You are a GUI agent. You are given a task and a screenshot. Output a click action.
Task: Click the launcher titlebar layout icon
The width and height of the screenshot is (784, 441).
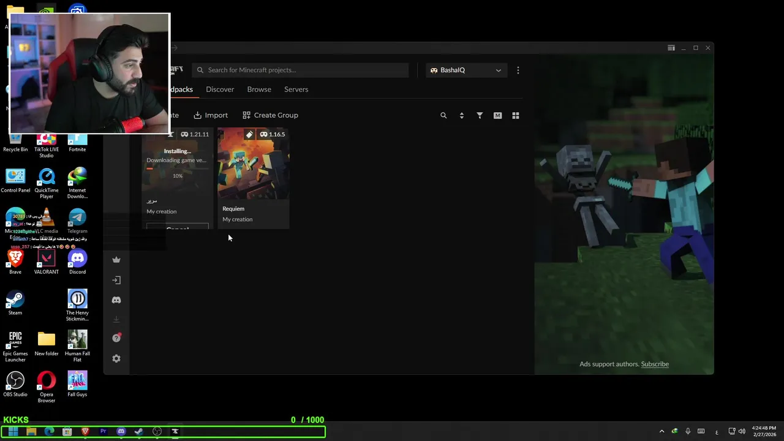point(671,48)
